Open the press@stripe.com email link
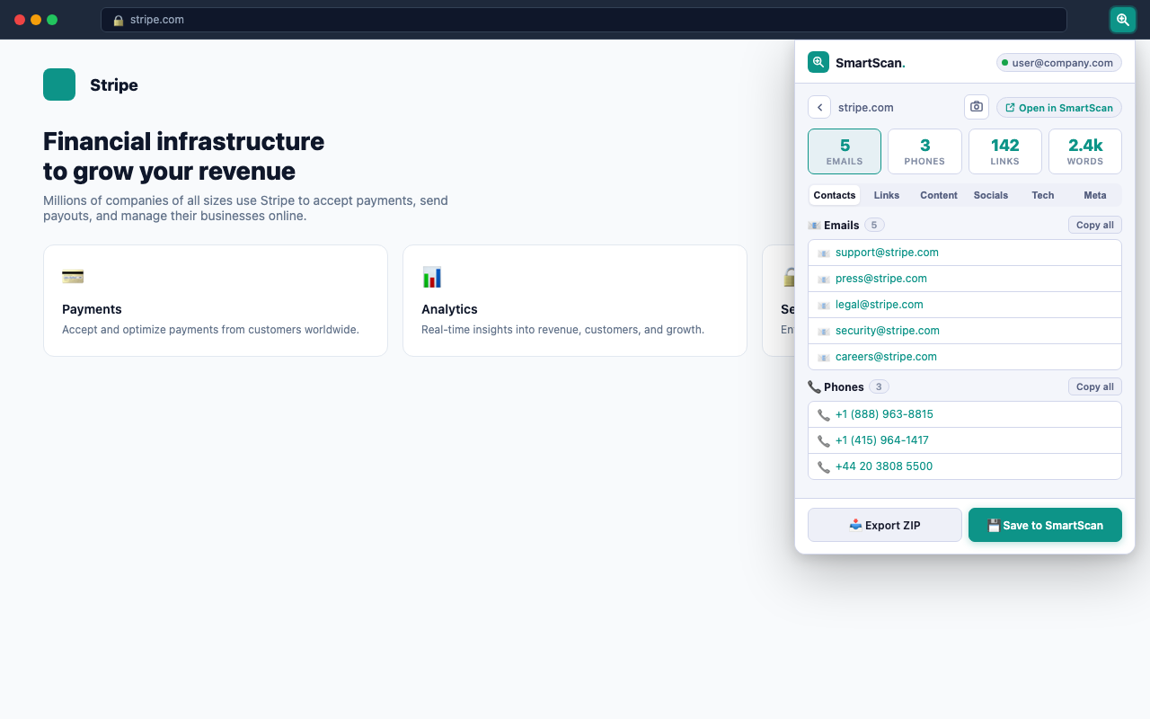The image size is (1150, 719). click(881, 279)
